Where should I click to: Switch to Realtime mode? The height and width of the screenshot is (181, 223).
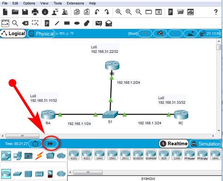tap(174, 144)
